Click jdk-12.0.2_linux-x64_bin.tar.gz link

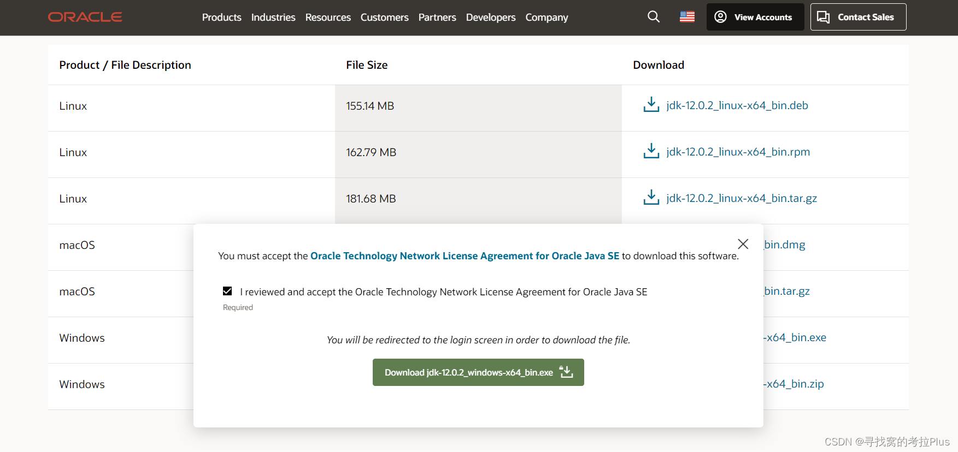point(742,198)
